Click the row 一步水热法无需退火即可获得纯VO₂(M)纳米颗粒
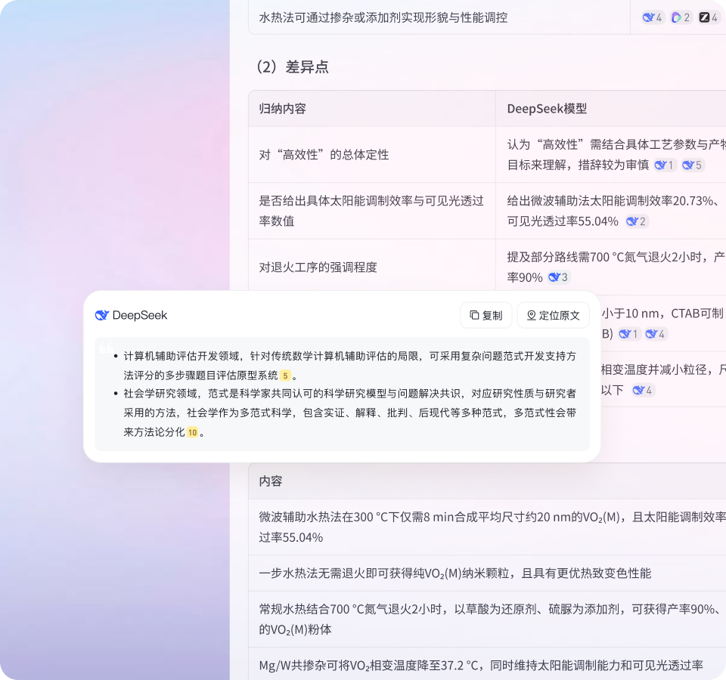Viewport: 726px width, 680px height. coord(487,573)
